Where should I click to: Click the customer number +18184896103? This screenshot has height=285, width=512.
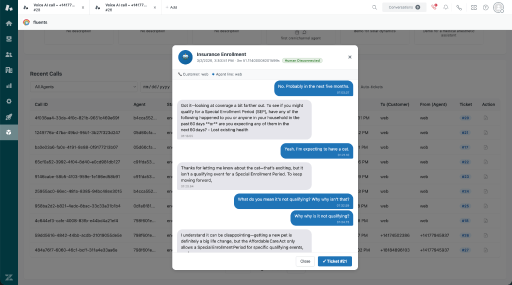tap(395, 250)
